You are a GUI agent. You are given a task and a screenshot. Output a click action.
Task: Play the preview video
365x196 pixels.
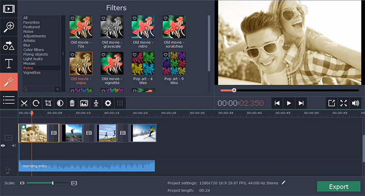(289, 103)
